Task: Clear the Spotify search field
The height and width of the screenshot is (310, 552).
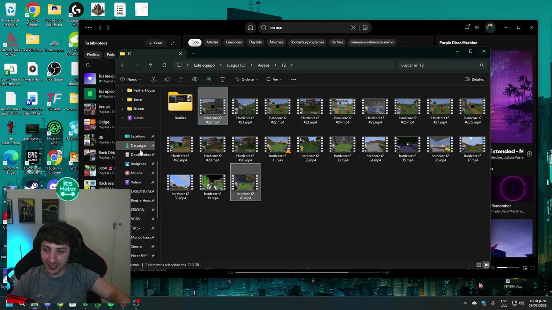Action: coord(353,28)
